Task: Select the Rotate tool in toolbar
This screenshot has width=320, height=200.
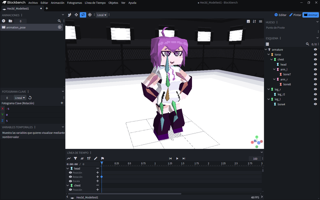Action: coord(83,15)
